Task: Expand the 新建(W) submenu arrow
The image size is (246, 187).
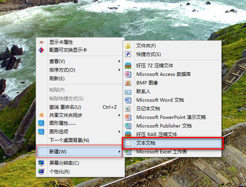Action: click(x=119, y=151)
